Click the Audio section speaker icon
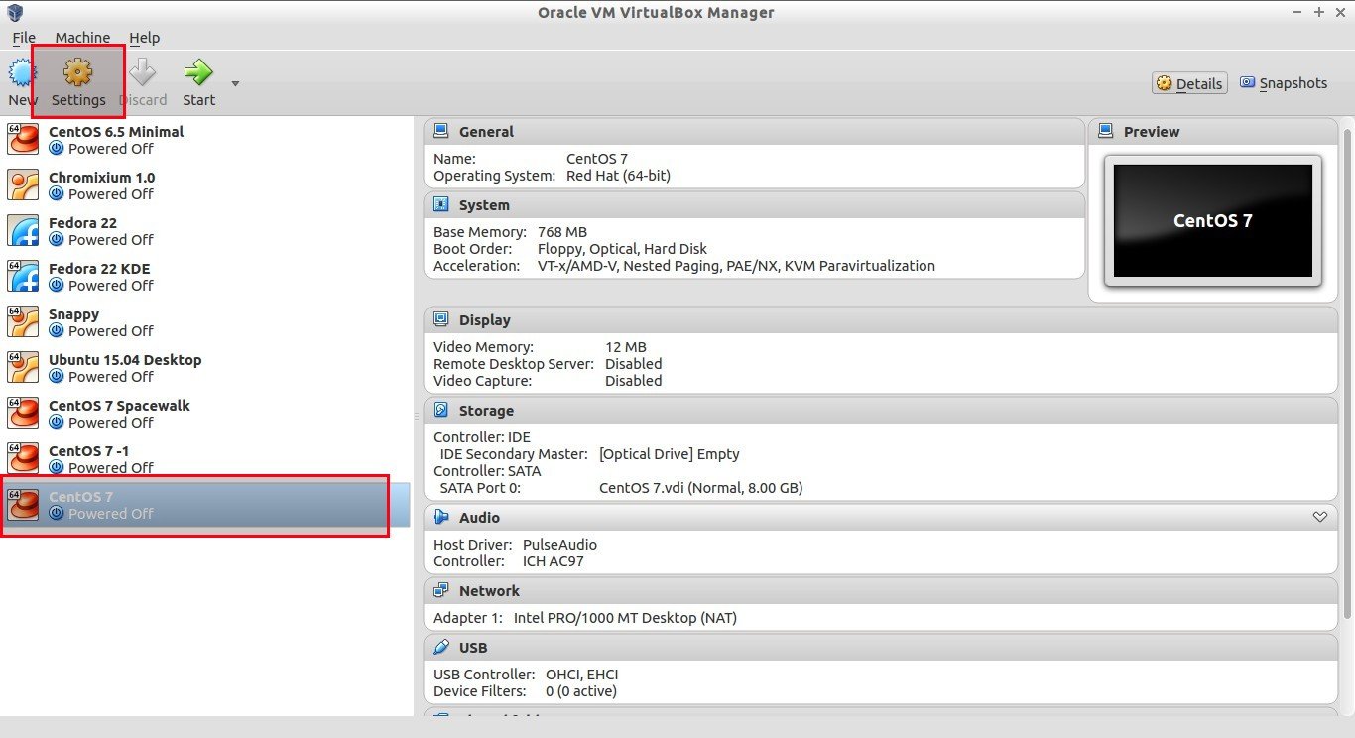 (x=441, y=517)
